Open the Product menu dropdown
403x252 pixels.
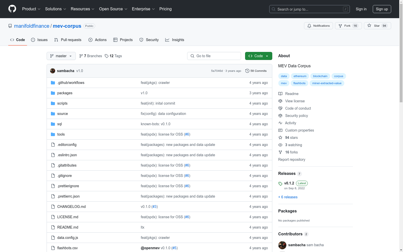tap(31, 9)
